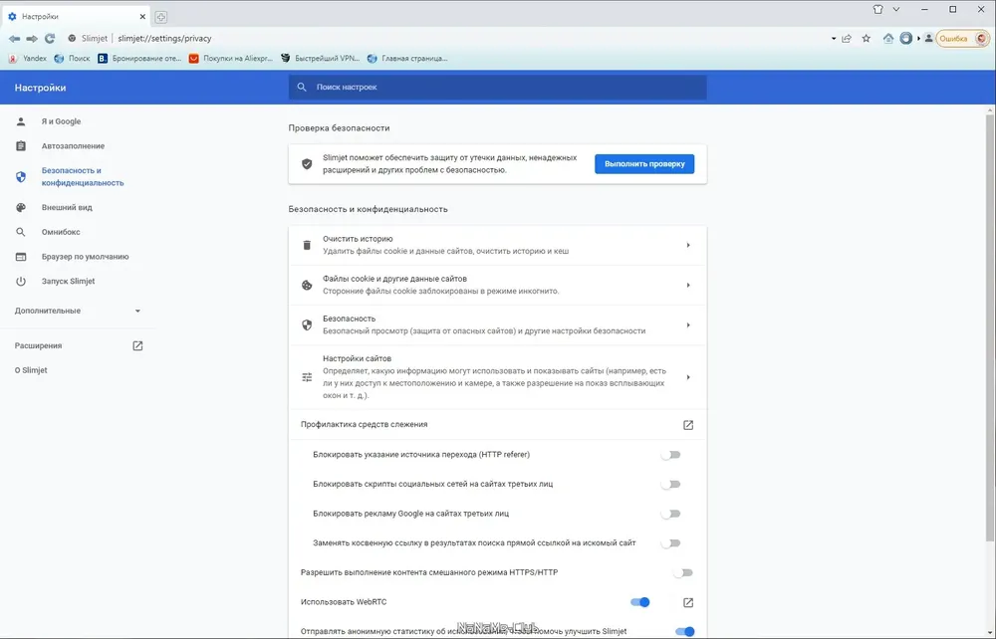
Task: Bookmark this page with the star icon
Action: [866, 39]
